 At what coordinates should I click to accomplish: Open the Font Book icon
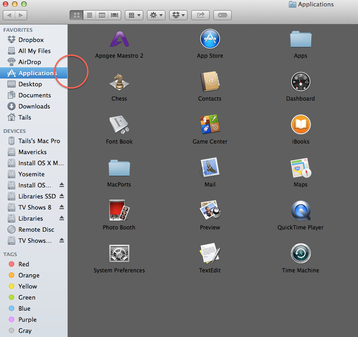click(119, 125)
